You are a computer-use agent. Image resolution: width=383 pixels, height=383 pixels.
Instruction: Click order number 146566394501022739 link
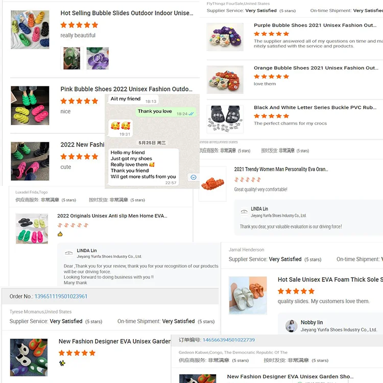pos(229,340)
